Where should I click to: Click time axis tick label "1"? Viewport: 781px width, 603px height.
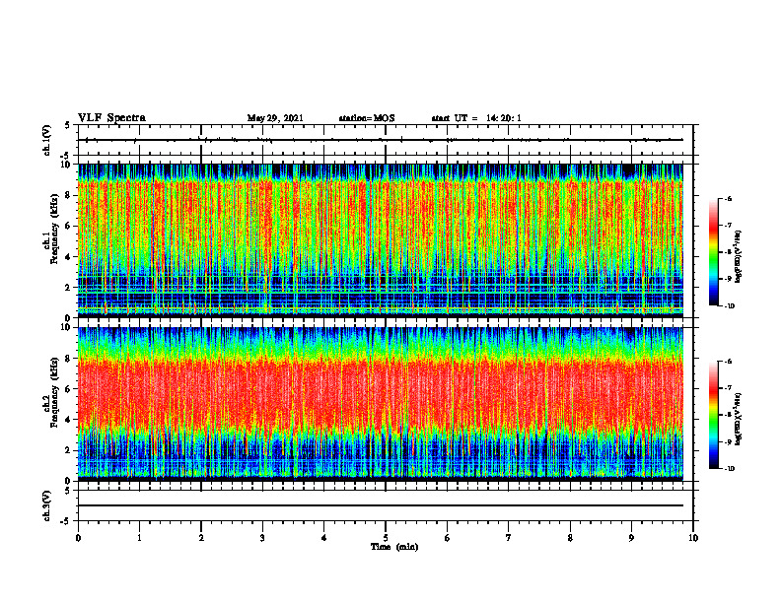[139, 538]
